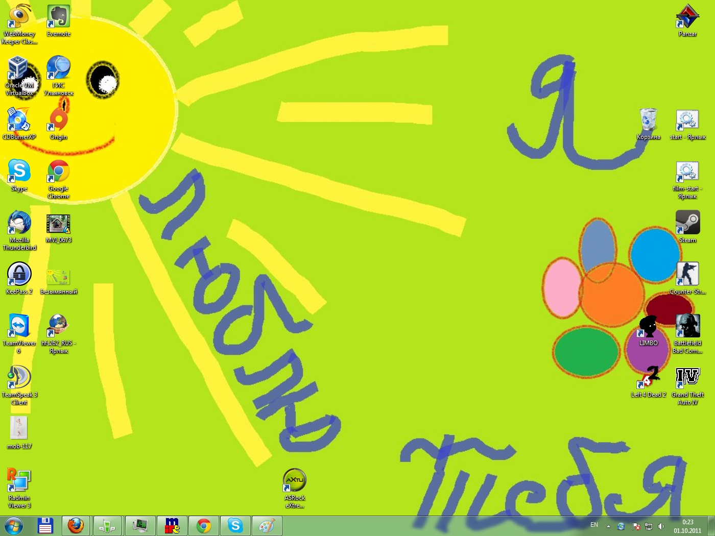This screenshot has width=715, height=536.
Task: Select the WebMoney Keeper Classic desktop icon
Action: click(19, 25)
